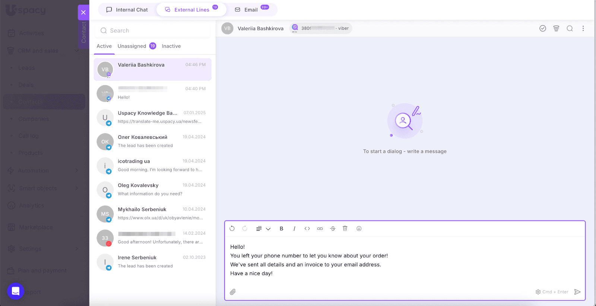
Task: Click Valeriia Bashkirova name in chat header
Action: [x=260, y=28]
